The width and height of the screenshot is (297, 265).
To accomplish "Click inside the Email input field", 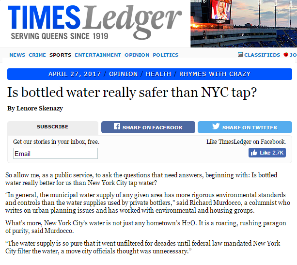I will (x=56, y=154).
